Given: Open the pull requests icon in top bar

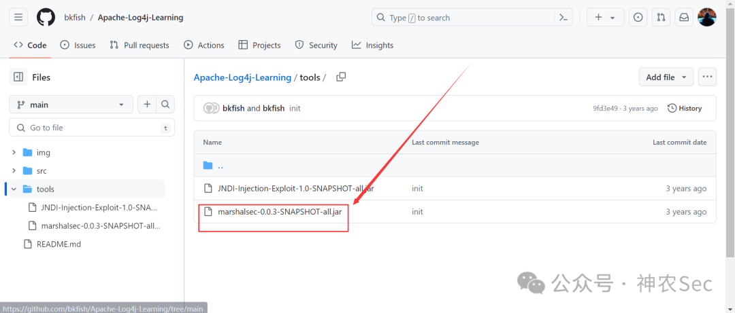Looking at the screenshot, I should click(x=661, y=17).
